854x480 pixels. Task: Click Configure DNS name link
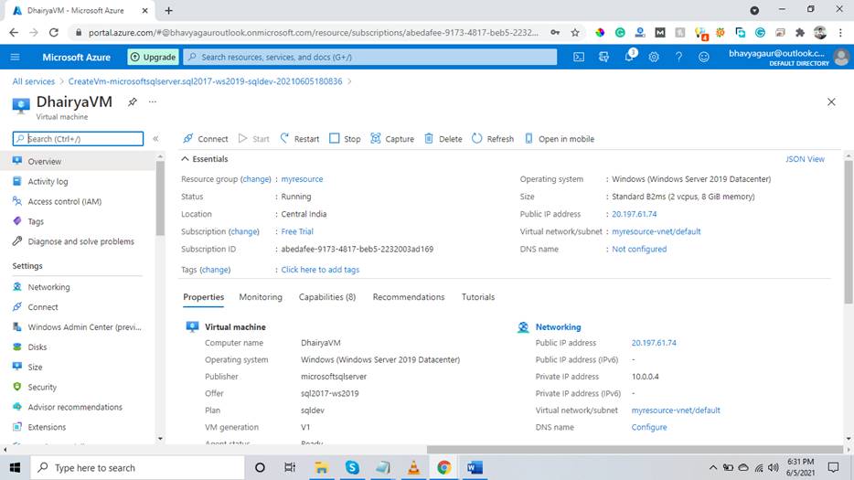[x=648, y=427]
